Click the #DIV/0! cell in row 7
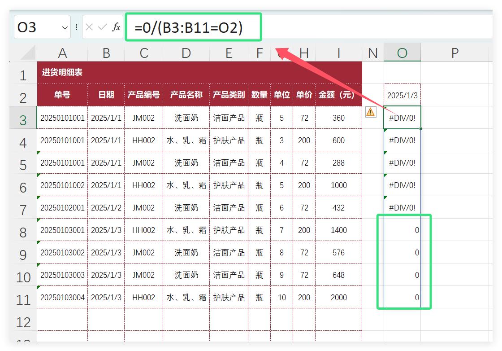The width and height of the screenshot is (502, 351). coord(402,207)
